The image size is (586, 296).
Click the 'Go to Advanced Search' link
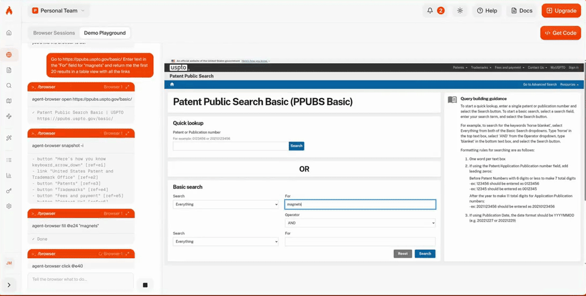(x=540, y=85)
